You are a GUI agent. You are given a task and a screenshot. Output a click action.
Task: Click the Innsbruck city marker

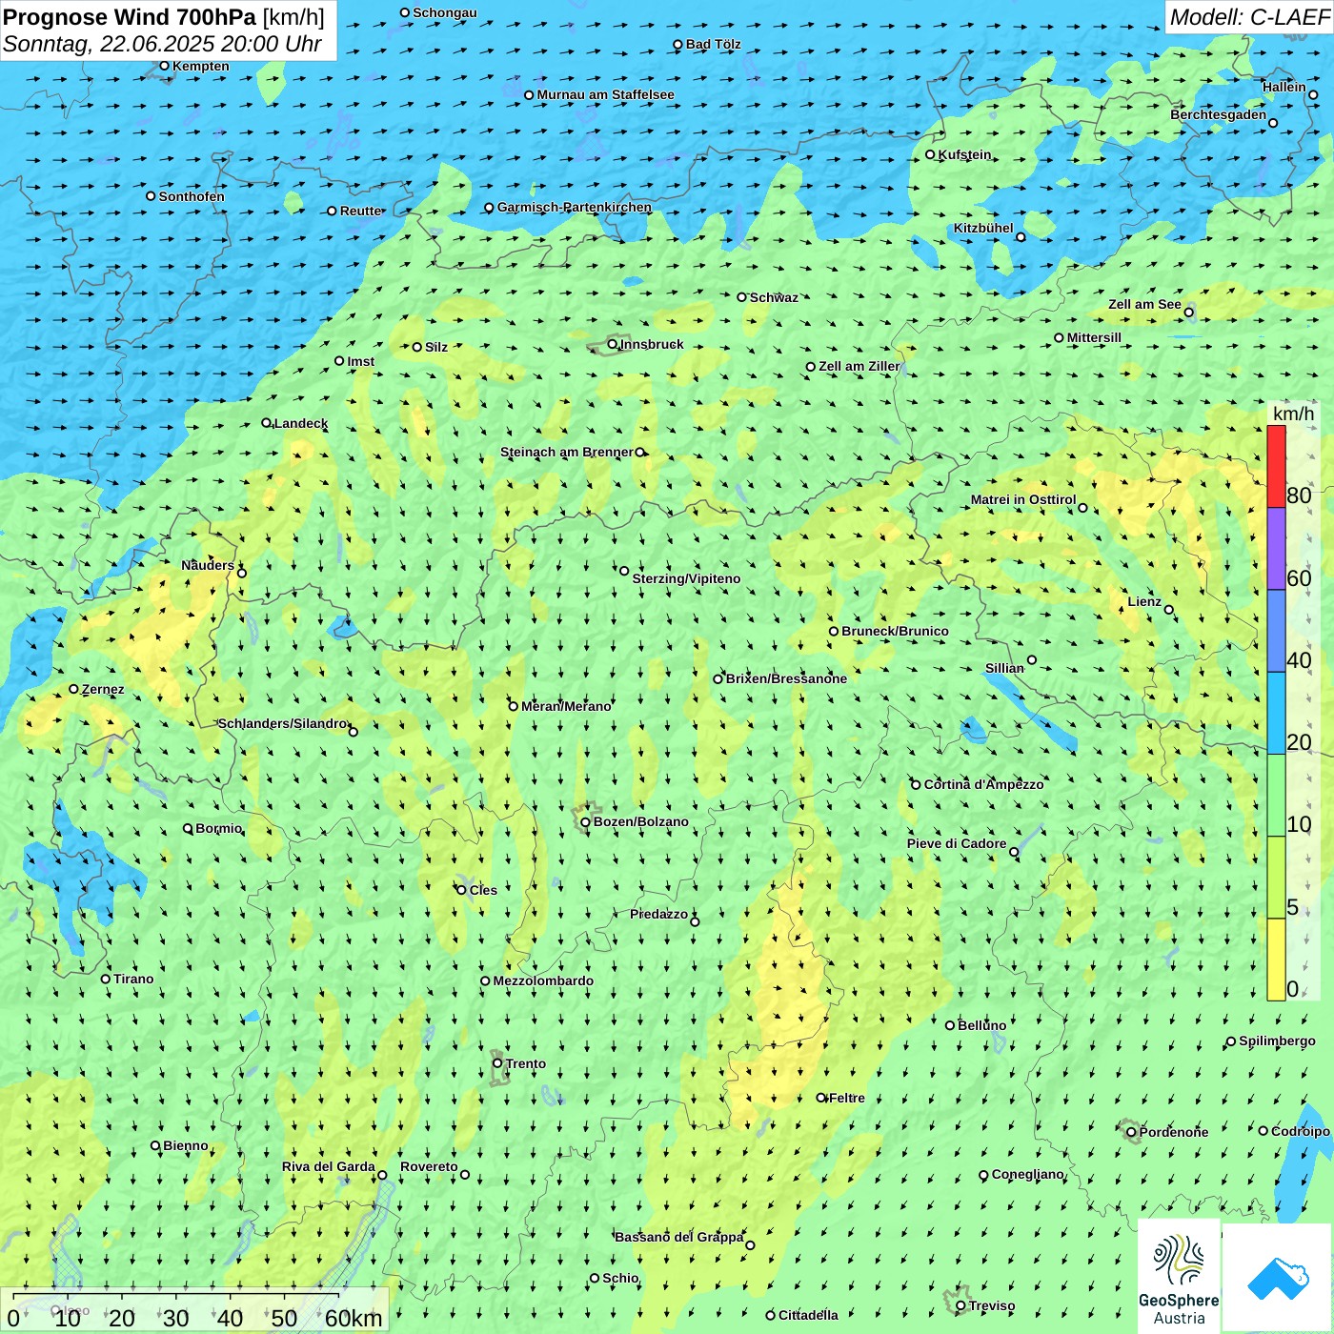click(613, 344)
